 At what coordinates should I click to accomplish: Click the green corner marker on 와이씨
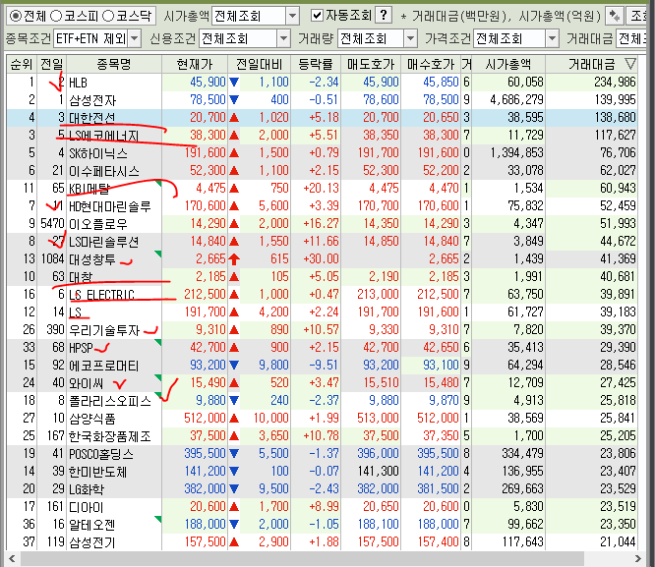coord(158,377)
